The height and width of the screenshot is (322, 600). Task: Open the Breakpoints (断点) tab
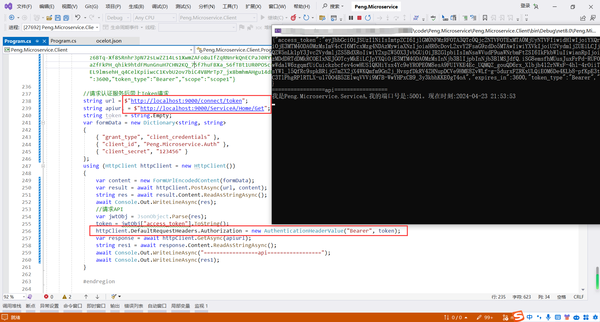(31, 306)
